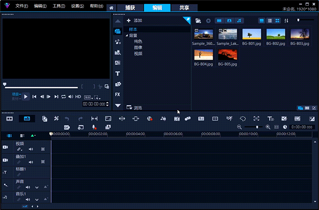Click the record voice-over microphone icon

click(x=94, y=127)
